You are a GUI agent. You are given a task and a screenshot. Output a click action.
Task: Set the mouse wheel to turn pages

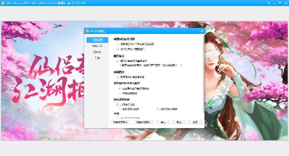click(x=120, y=109)
